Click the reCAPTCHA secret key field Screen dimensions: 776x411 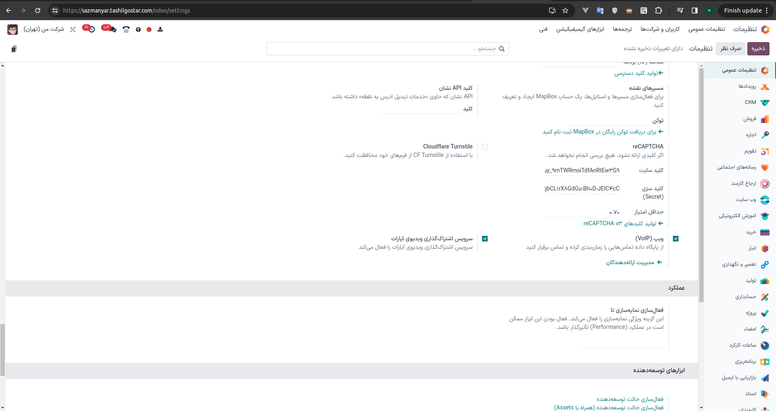582,189
